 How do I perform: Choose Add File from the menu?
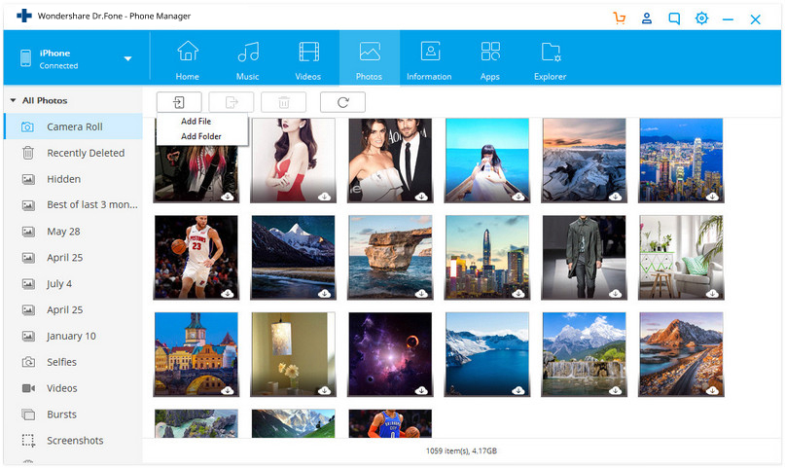point(196,122)
